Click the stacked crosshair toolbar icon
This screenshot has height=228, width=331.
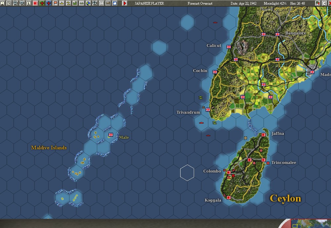(95, 3)
